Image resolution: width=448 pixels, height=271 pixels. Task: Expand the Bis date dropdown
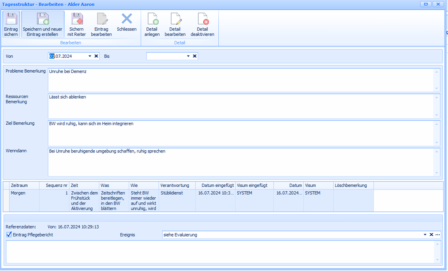point(188,56)
